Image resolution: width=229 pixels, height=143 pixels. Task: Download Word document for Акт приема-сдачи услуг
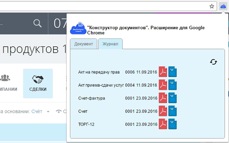click(x=172, y=85)
